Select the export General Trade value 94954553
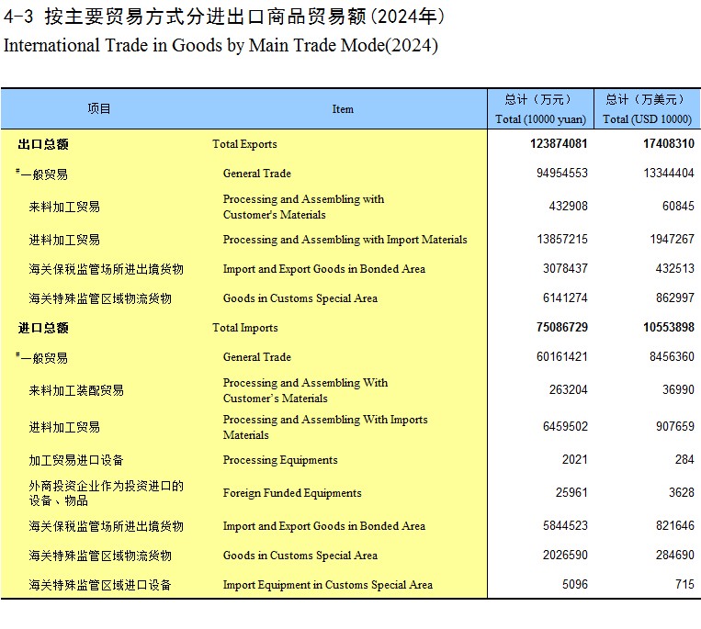 [x=561, y=174]
